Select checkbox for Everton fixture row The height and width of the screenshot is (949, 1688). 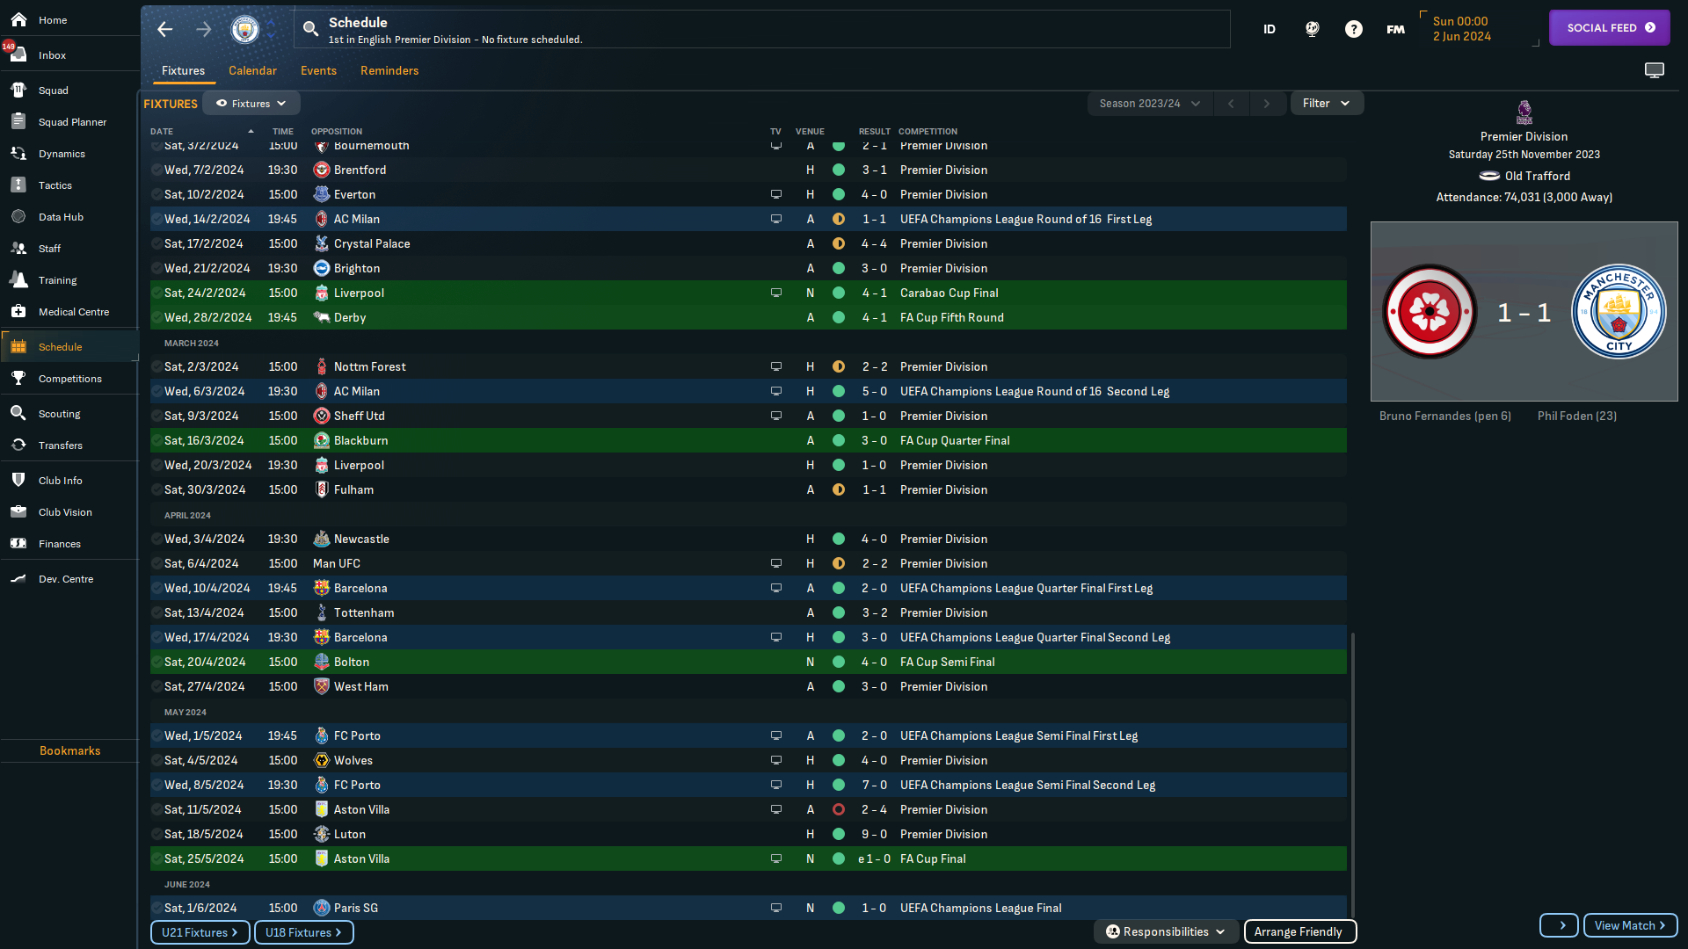point(156,194)
